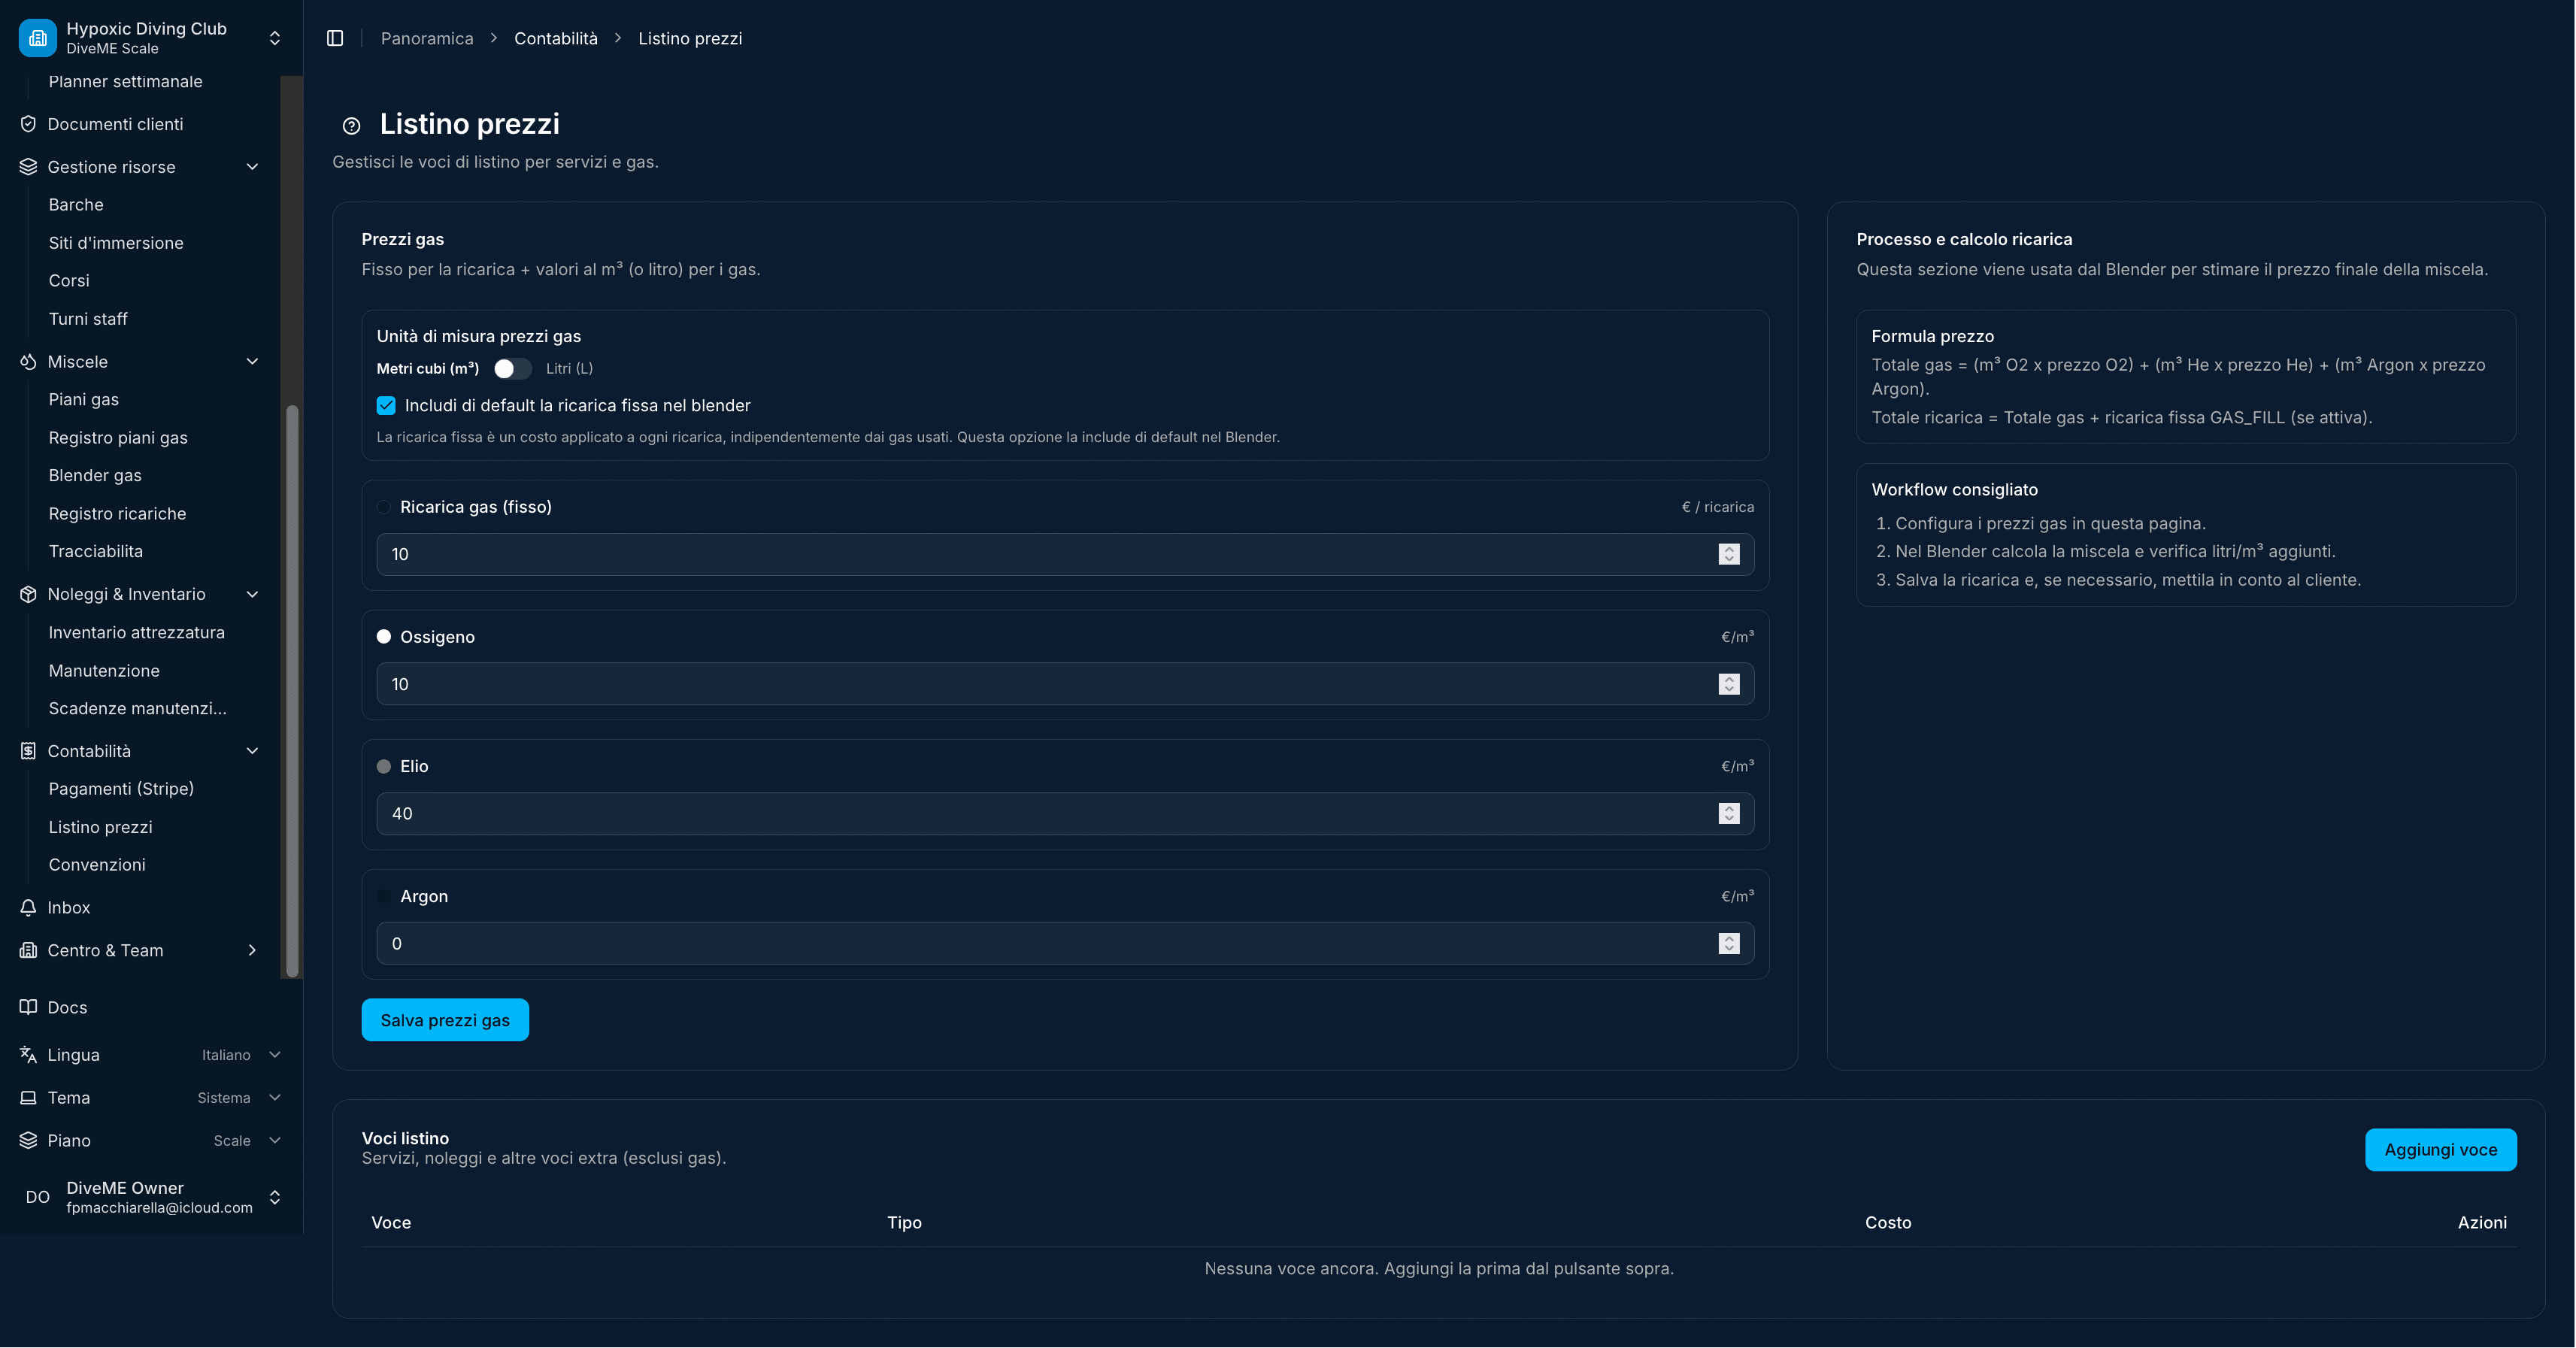Focus the Ricarica gas (fisso) price field
Image resolution: width=2576 pixels, height=1348 pixels.
pyautogui.click(x=1065, y=554)
